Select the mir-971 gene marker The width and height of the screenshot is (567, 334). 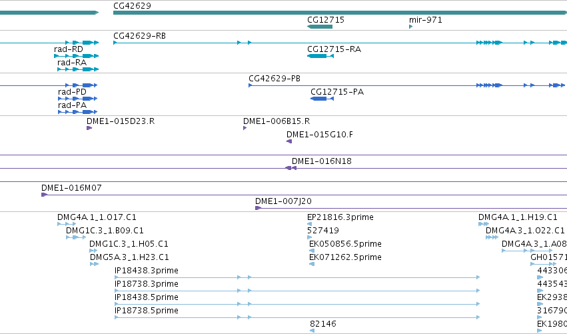point(411,27)
